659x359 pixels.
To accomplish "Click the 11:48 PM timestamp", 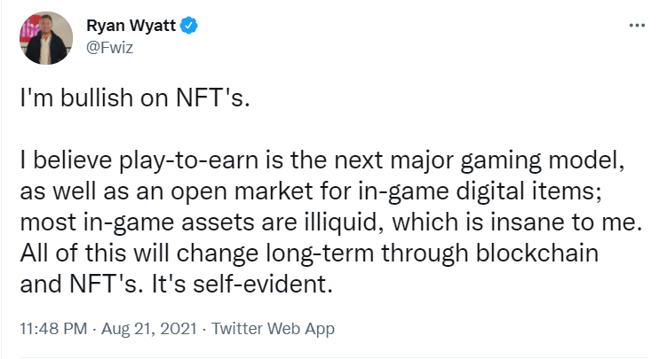I will pos(52,328).
